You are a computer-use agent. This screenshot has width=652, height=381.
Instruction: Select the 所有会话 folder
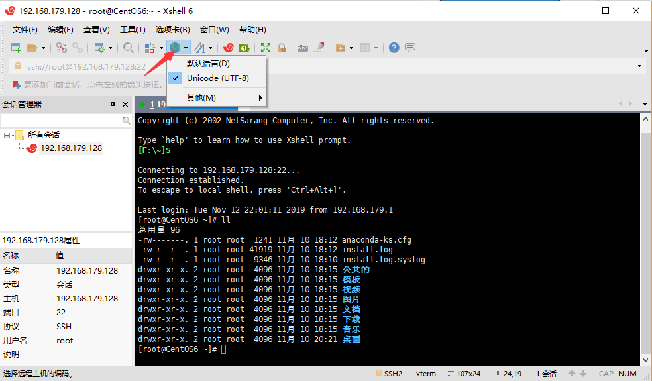coord(43,135)
